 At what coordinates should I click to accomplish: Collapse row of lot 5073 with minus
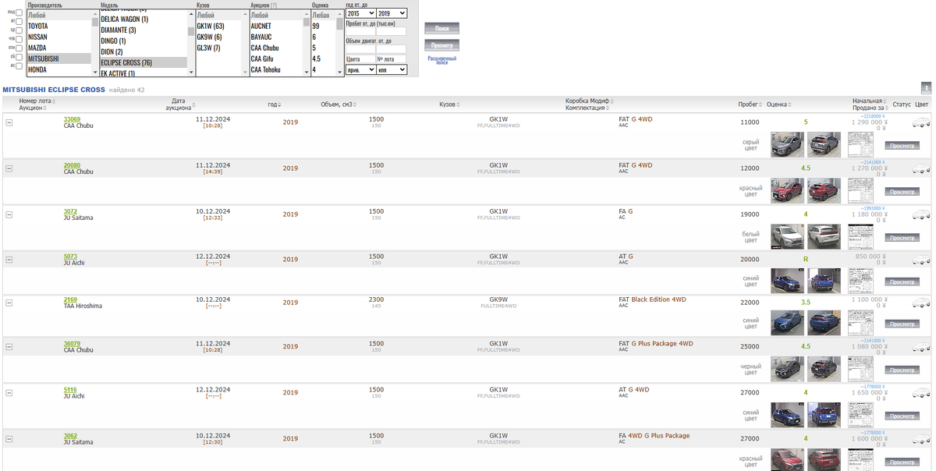[x=9, y=260]
